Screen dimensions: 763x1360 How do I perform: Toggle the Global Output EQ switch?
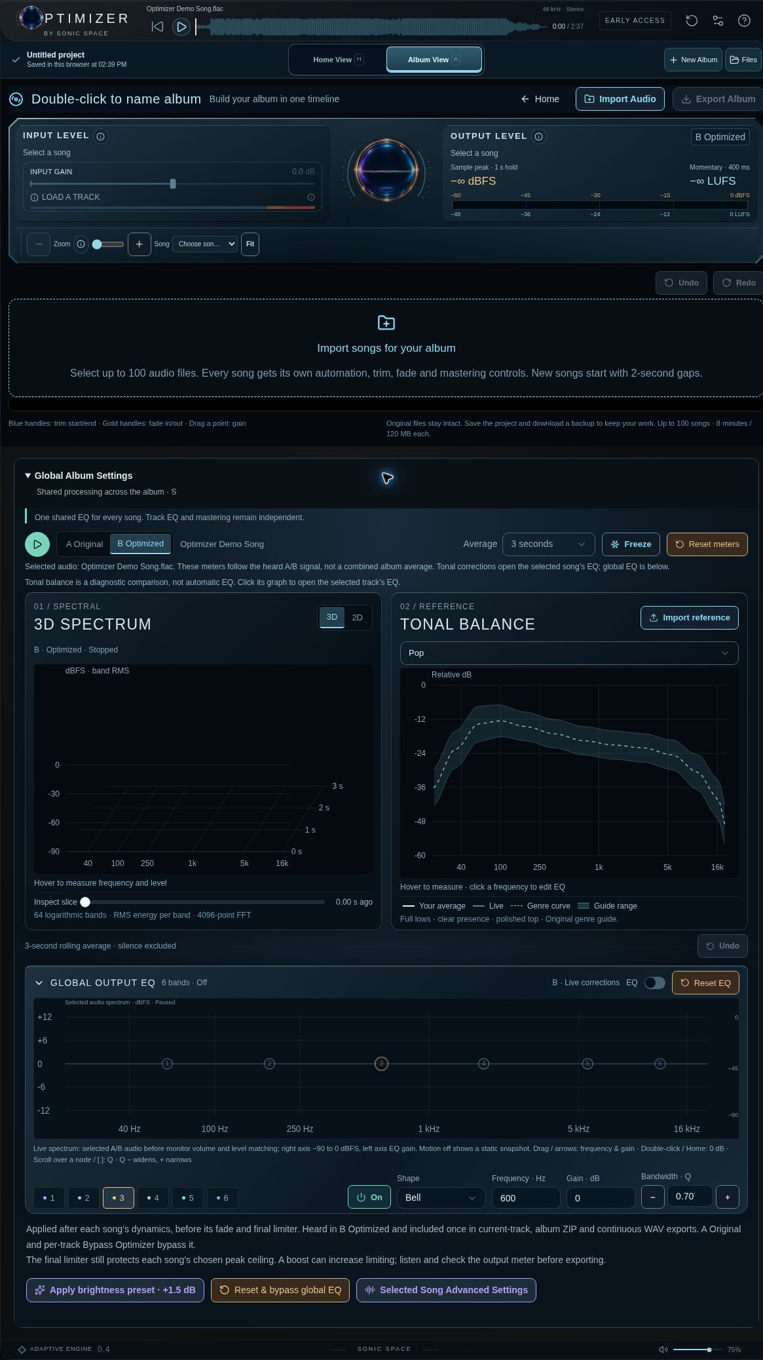point(654,983)
